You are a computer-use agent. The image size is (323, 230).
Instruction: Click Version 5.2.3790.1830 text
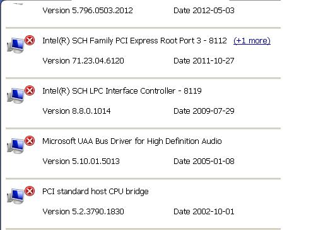tap(83, 212)
